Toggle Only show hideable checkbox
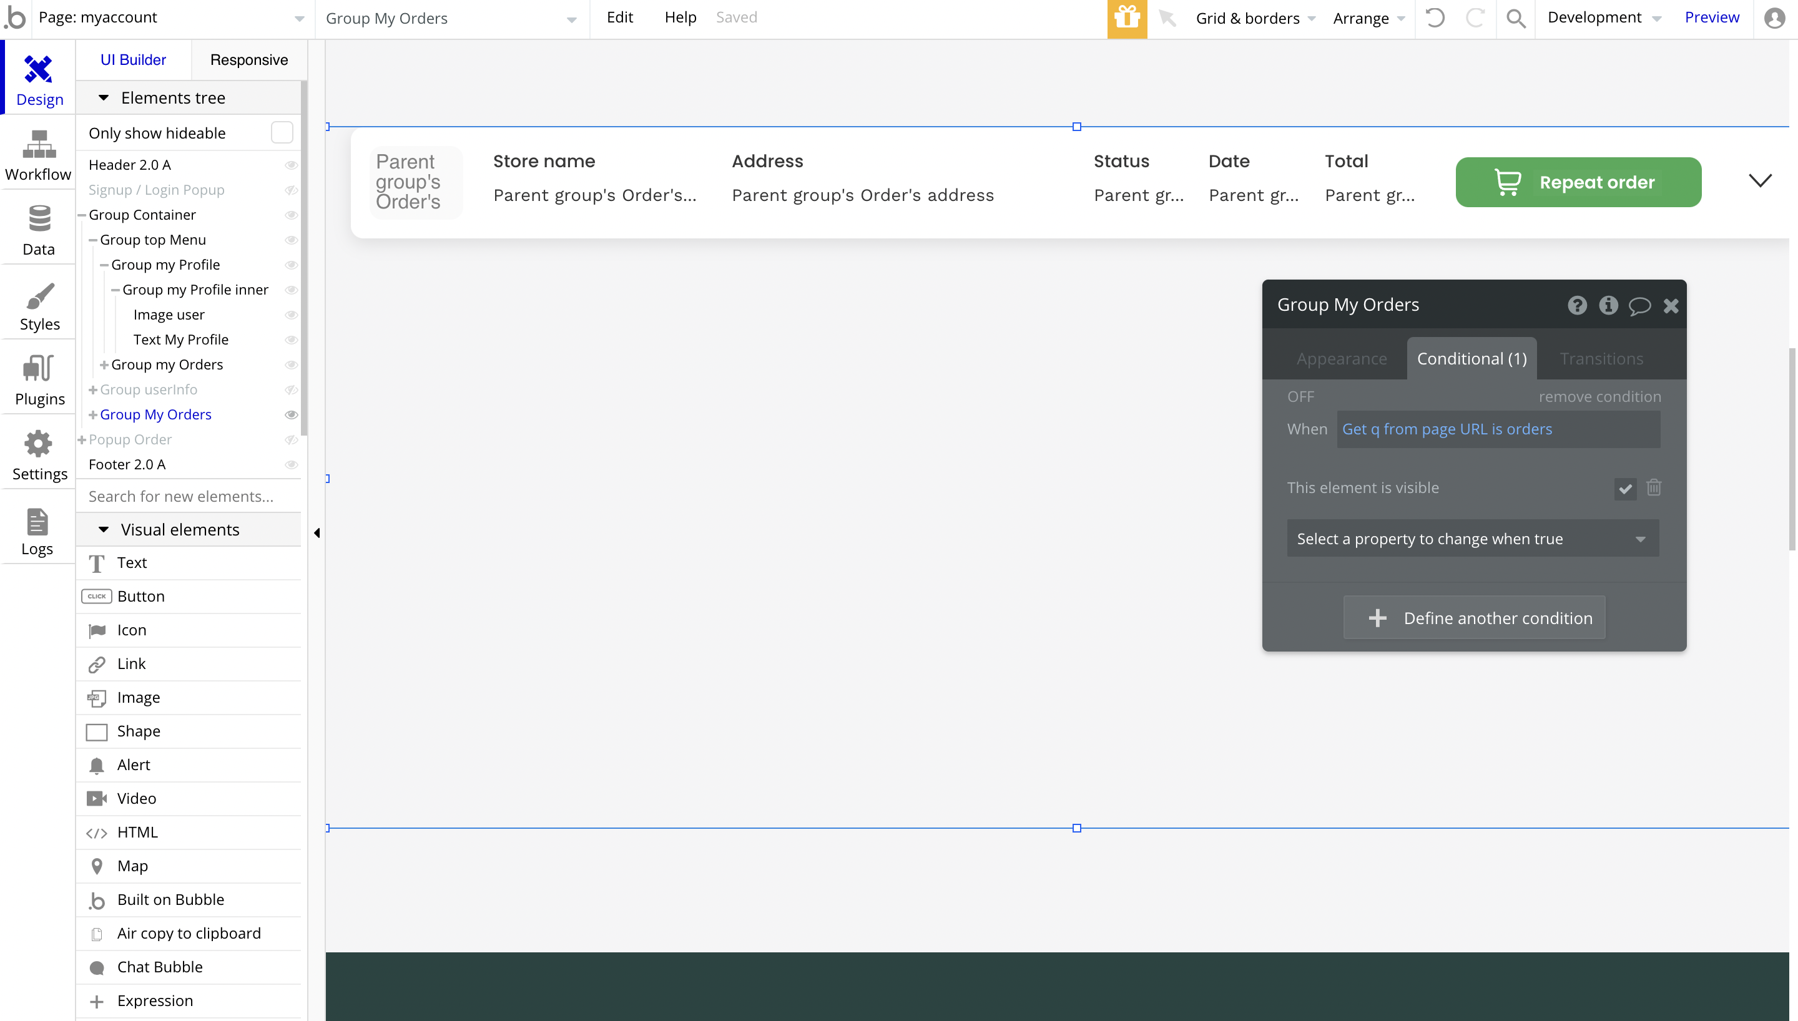This screenshot has width=1798, height=1021. (281, 132)
